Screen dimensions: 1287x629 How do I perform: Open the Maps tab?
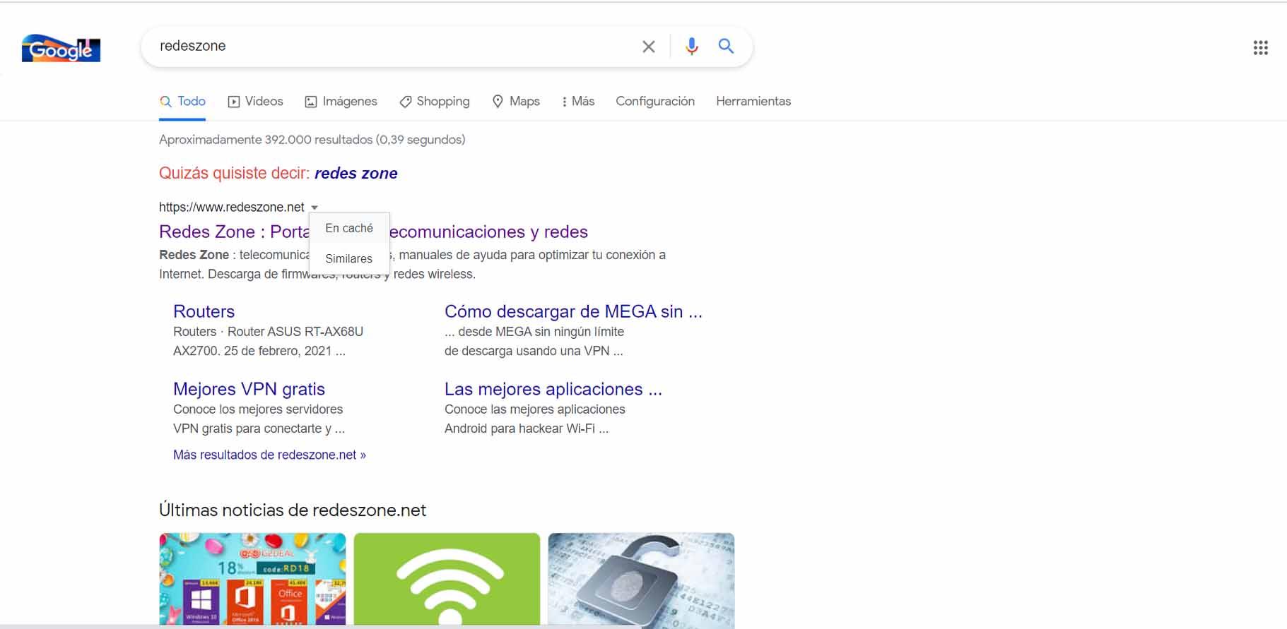pos(515,102)
